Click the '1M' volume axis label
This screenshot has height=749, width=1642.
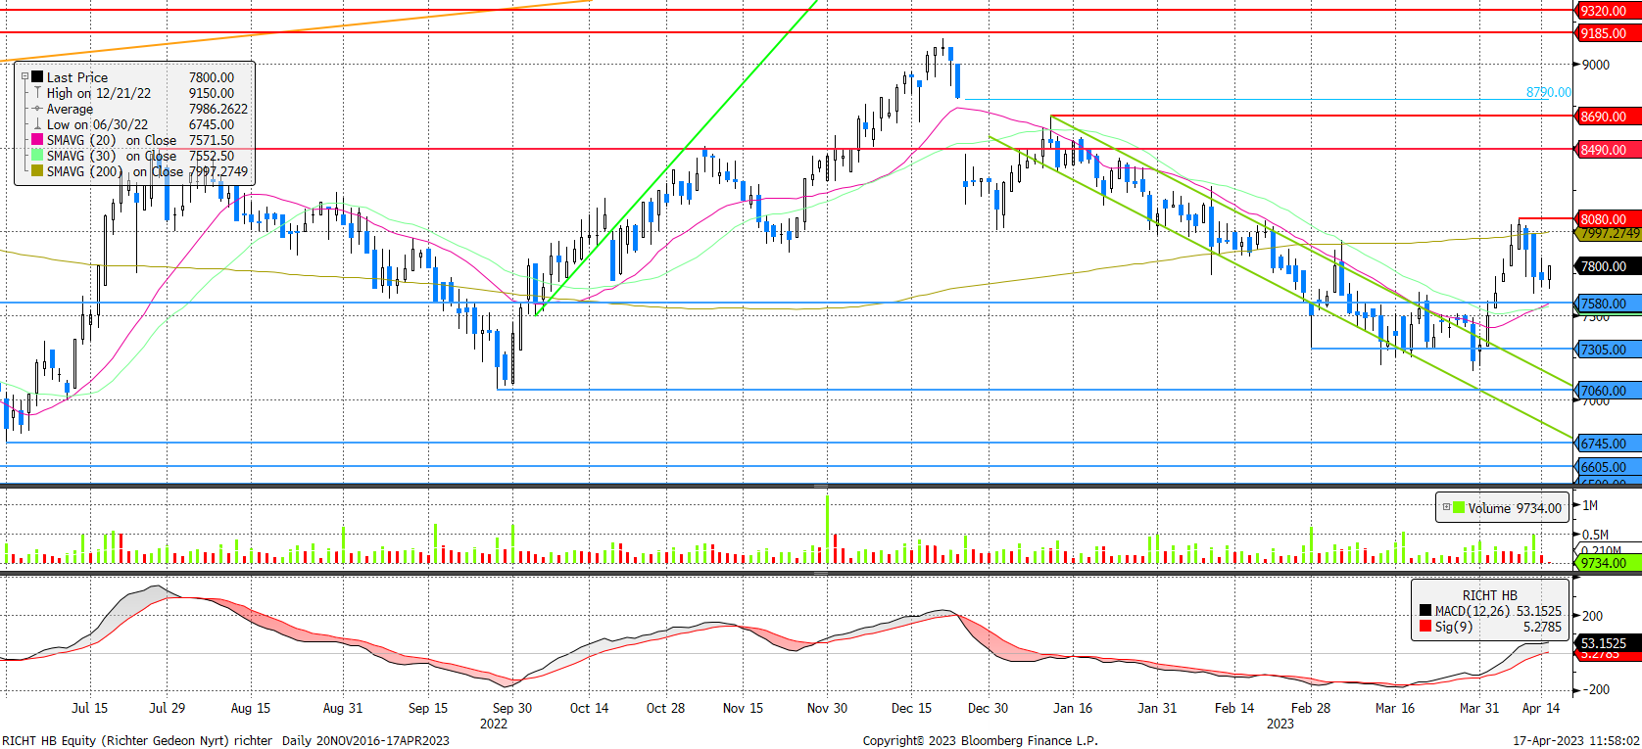[1590, 506]
